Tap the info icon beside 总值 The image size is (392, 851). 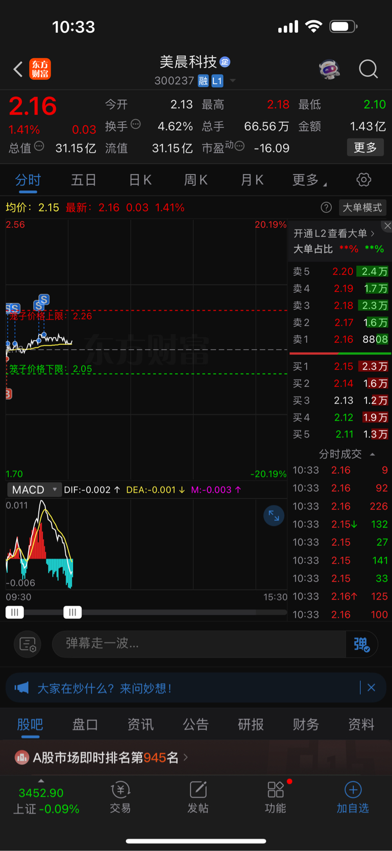pyautogui.click(x=39, y=146)
